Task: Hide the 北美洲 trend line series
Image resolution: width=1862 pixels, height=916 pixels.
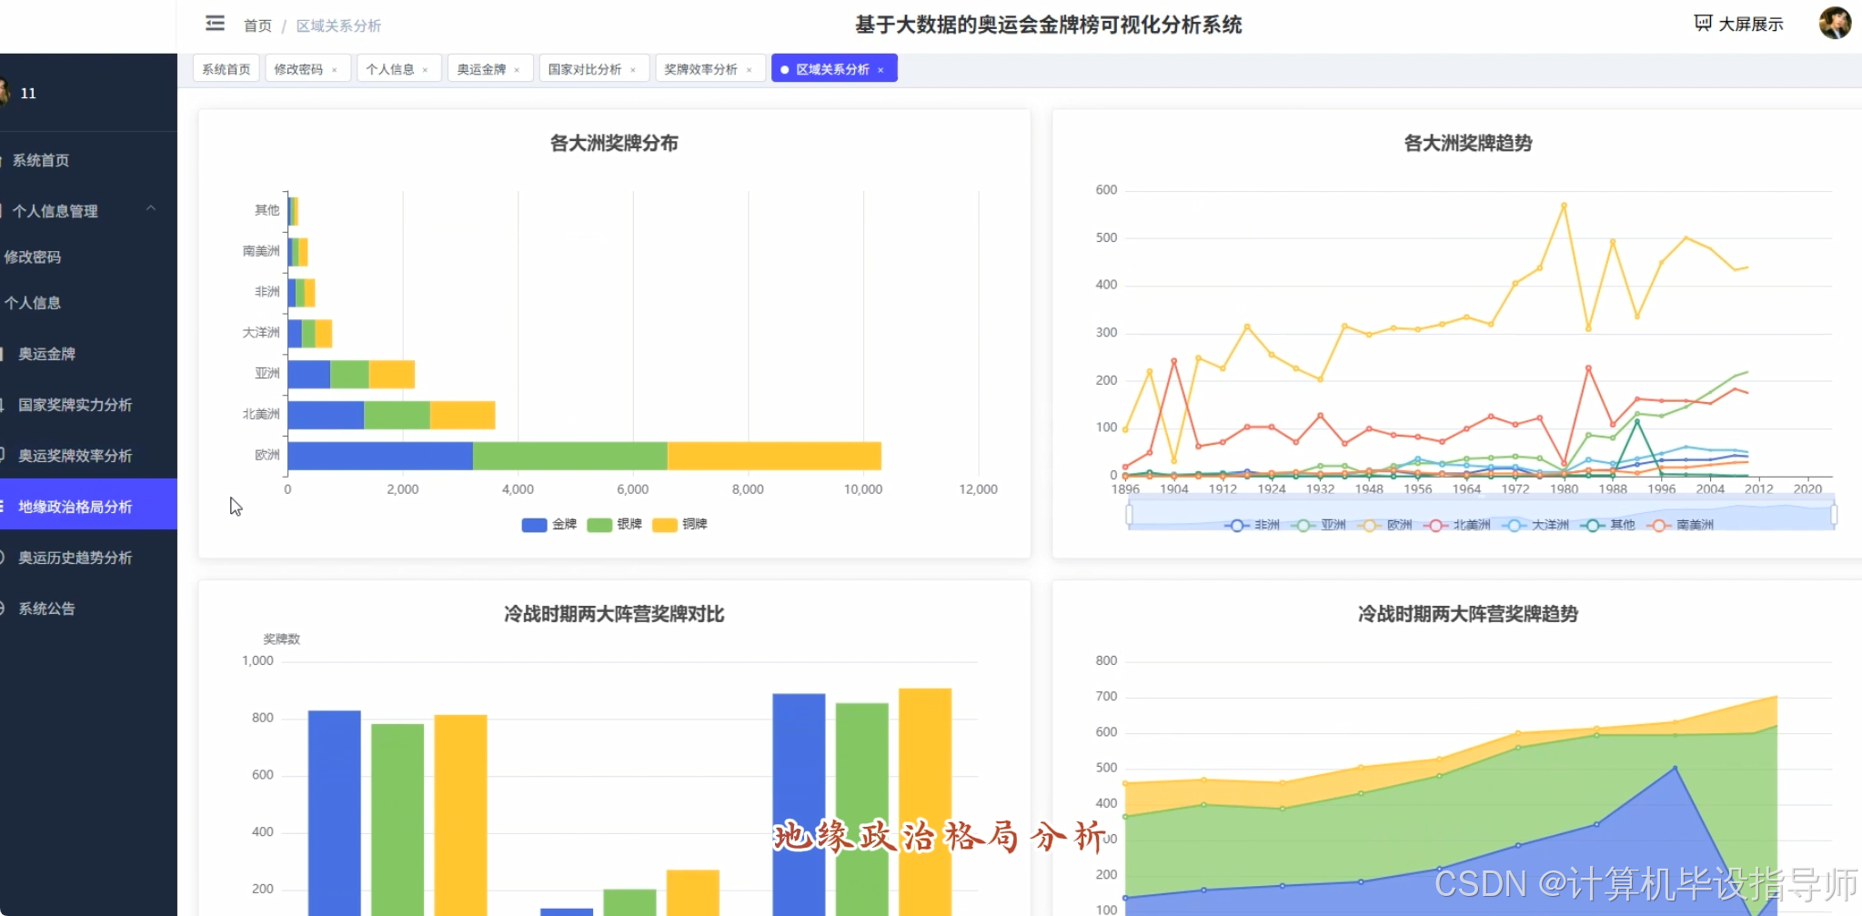Action: (1457, 525)
